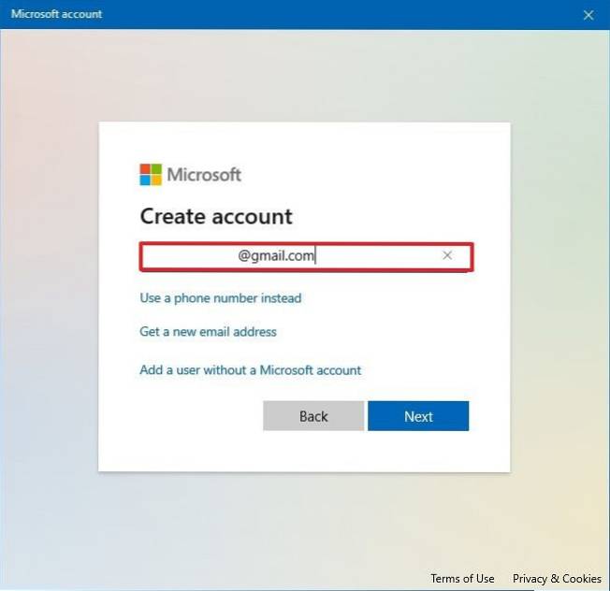Clear the email field with the X icon
The width and height of the screenshot is (610, 591).
coord(447,255)
